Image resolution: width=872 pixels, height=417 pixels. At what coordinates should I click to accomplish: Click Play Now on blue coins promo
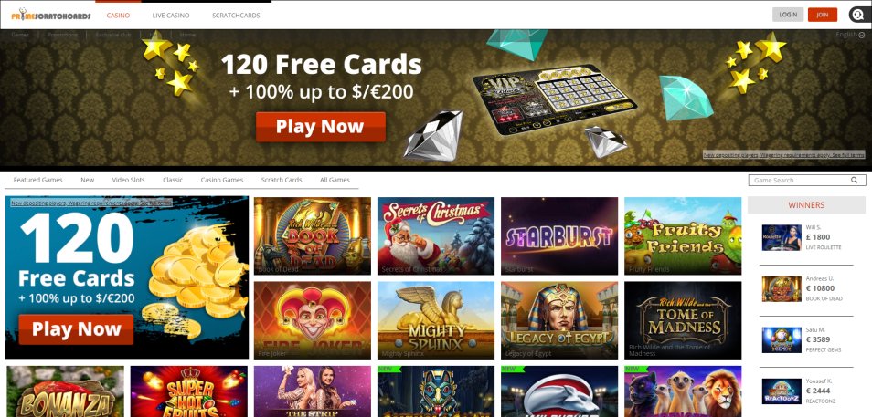point(76,329)
